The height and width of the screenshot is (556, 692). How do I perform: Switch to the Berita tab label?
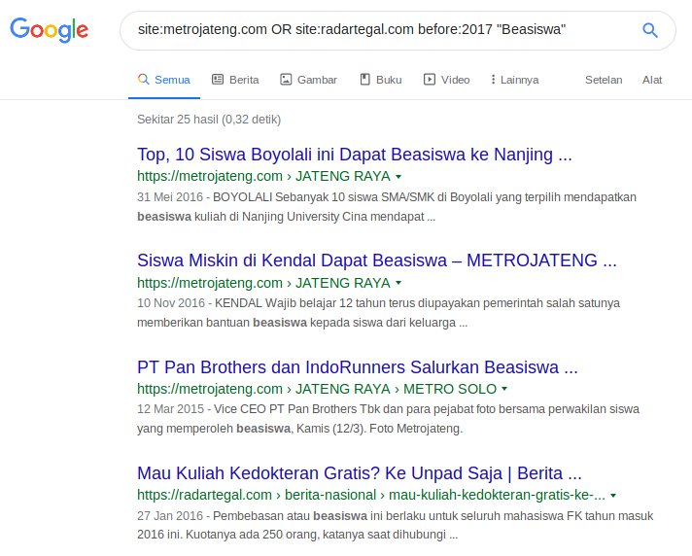(244, 80)
